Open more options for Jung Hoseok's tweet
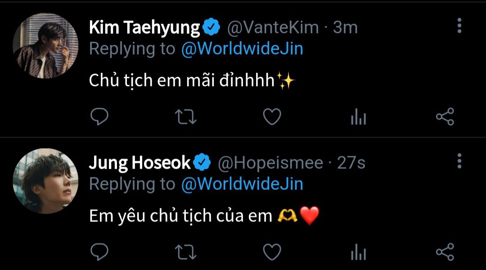Viewport: 486px width, 270px height. pyautogui.click(x=459, y=161)
